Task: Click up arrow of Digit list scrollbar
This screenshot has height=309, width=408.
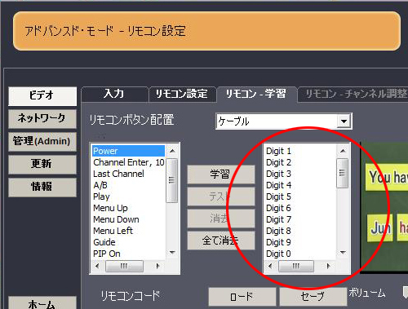Action: tap(343, 151)
